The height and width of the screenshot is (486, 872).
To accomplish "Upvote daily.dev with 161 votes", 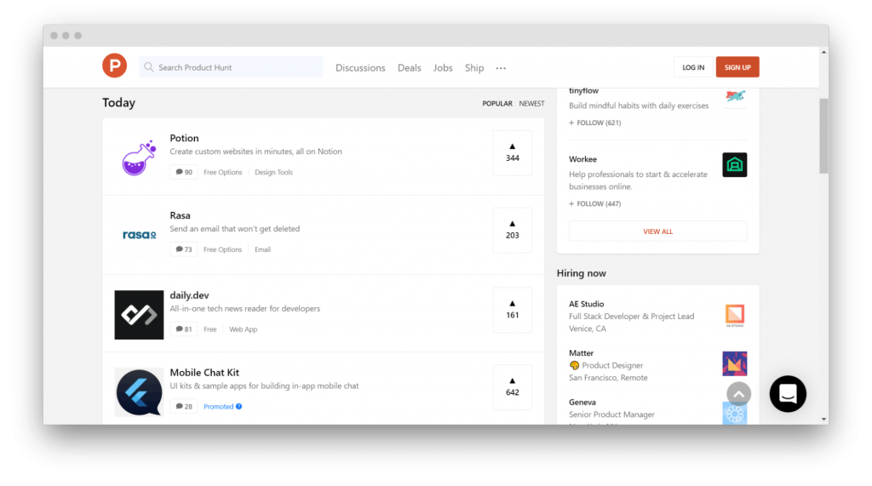I will click(512, 310).
